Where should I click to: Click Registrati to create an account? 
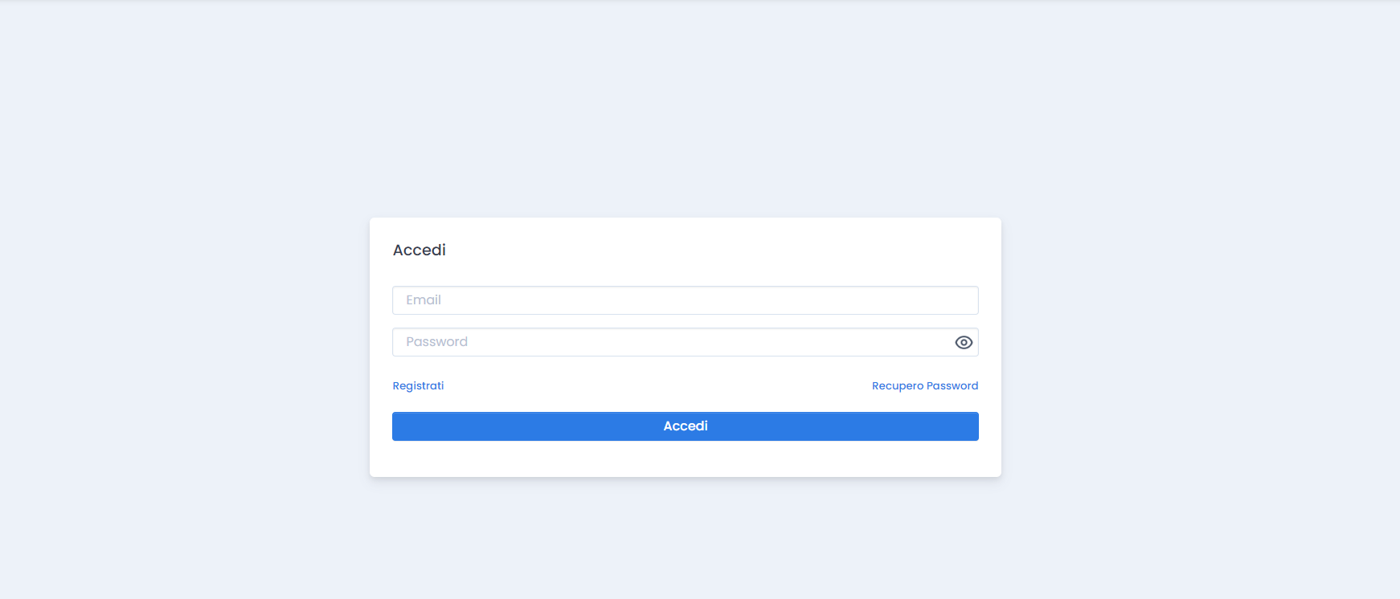tap(418, 385)
